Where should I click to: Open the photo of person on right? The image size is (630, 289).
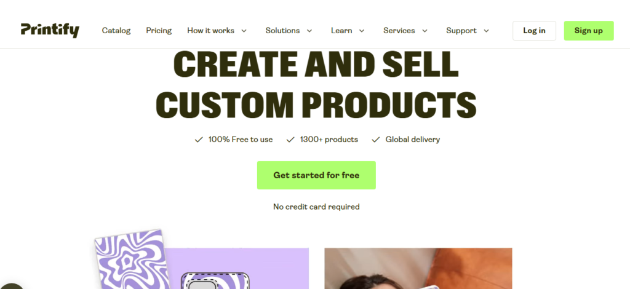coord(418,269)
